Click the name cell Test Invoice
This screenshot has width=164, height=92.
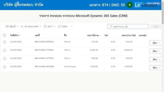coord(70,66)
